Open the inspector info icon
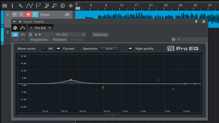The height and width of the screenshot is (123, 219). point(12,6)
